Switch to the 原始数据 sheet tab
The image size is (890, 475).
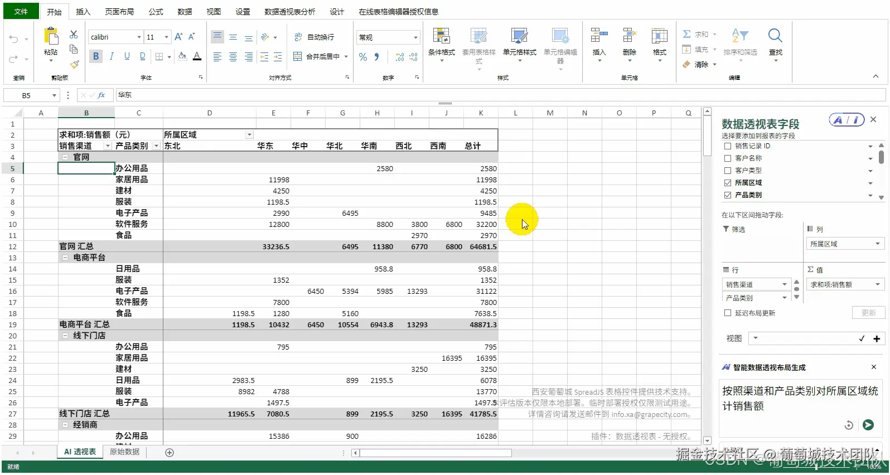click(125, 452)
